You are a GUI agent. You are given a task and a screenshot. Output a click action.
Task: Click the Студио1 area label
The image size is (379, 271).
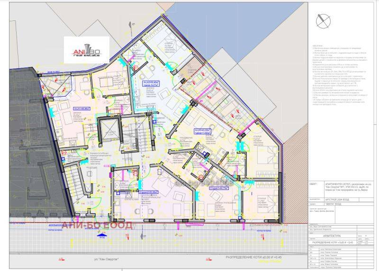(x=219, y=188)
